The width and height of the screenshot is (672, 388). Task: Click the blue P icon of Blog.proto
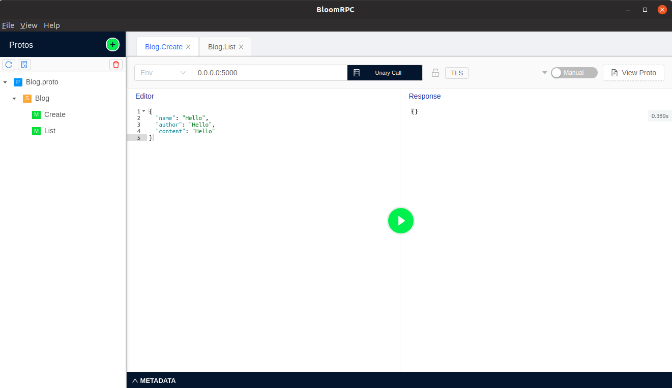click(x=18, y=82)
